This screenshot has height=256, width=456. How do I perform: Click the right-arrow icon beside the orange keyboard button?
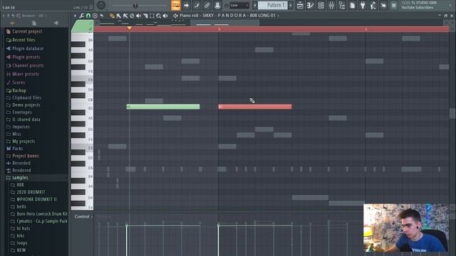pos(186,5)
